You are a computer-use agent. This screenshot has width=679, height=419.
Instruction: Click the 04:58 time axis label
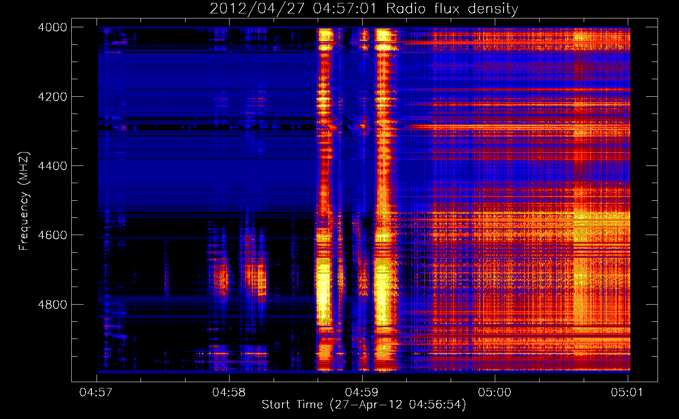click(229, 393)
